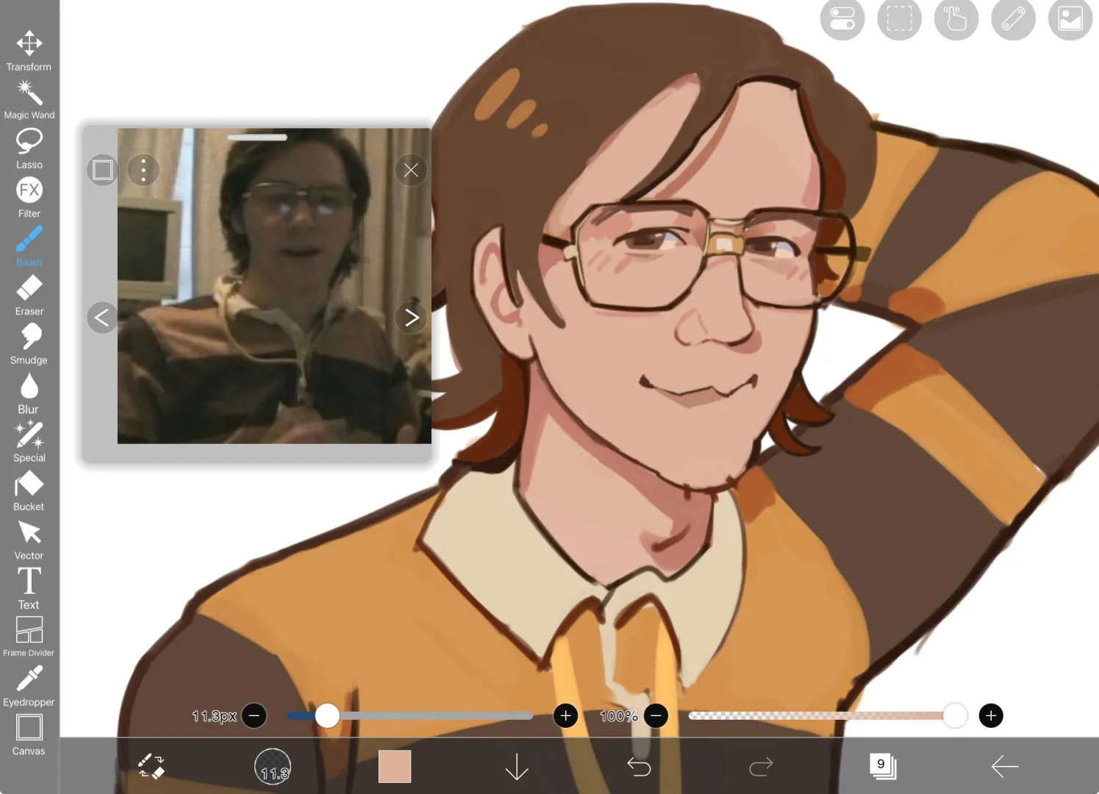Pick the Bucket fill tool

click(29, 483)
